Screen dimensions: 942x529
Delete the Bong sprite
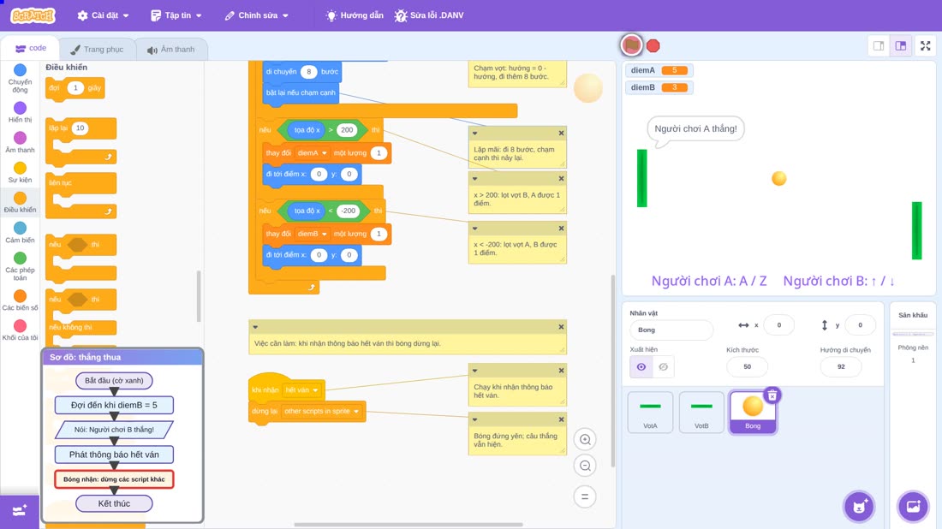click(772, 395)
